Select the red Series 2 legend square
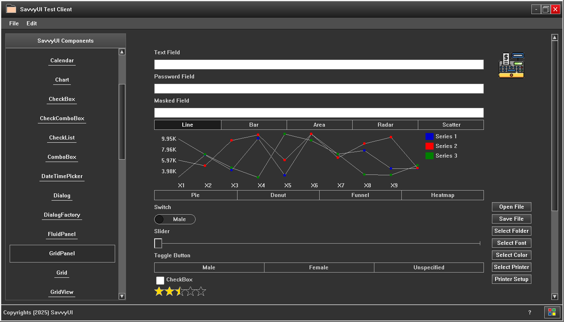Viewport: 564px width, 322px height. pos(429,146)
